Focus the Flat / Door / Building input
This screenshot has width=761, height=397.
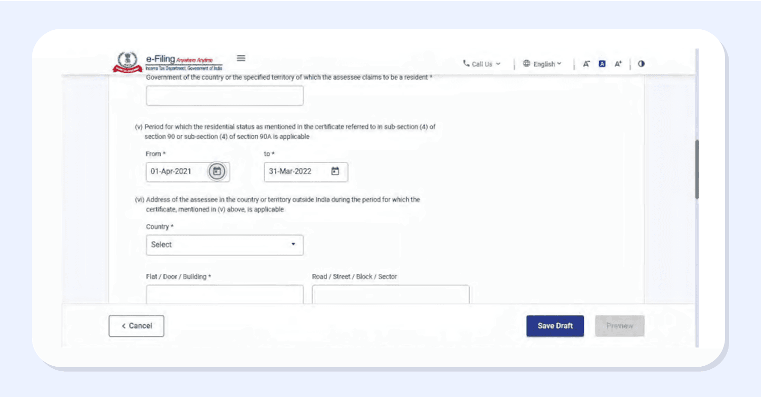pyautogui.click(x=225, y=294)
